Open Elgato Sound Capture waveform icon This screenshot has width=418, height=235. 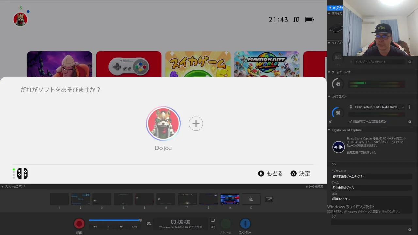pos(339,147)
